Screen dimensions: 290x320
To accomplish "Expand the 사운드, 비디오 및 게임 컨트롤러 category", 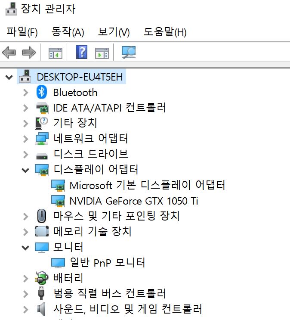I will (x=26, y=310).
